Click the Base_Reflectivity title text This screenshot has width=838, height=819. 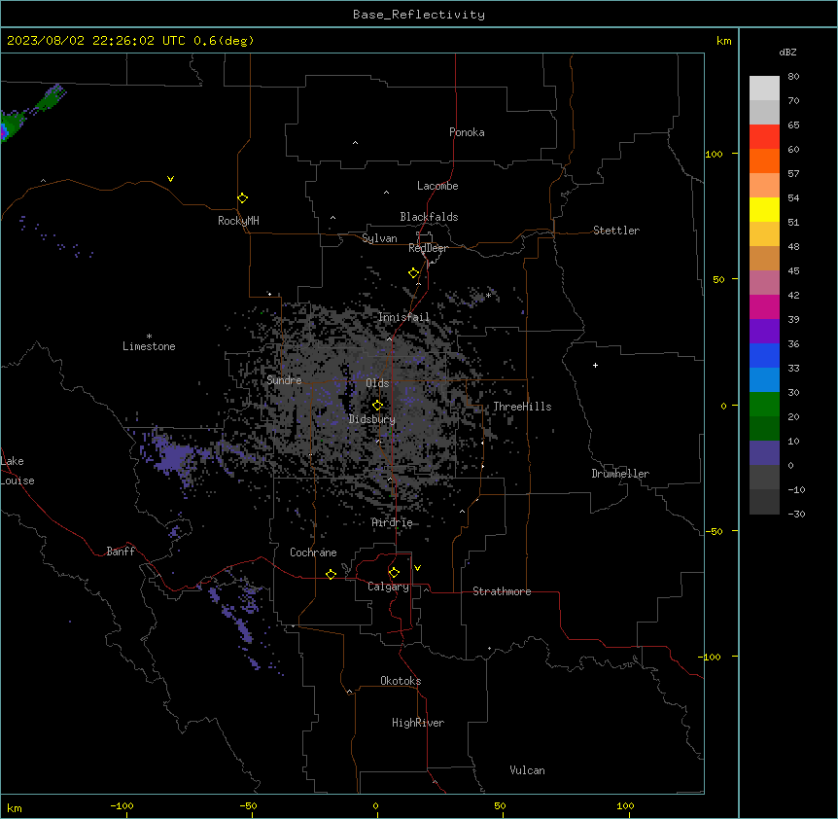tap(419, 15)
